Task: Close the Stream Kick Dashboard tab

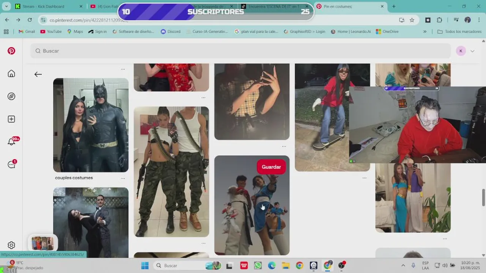Action: tap(81, 6)
